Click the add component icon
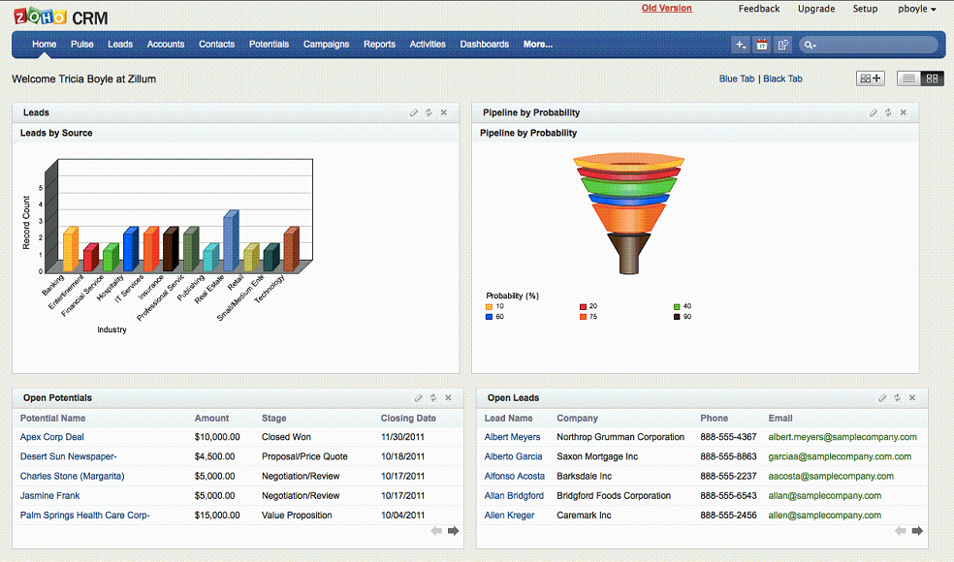 pyautogui.click(x=870, y=78)
